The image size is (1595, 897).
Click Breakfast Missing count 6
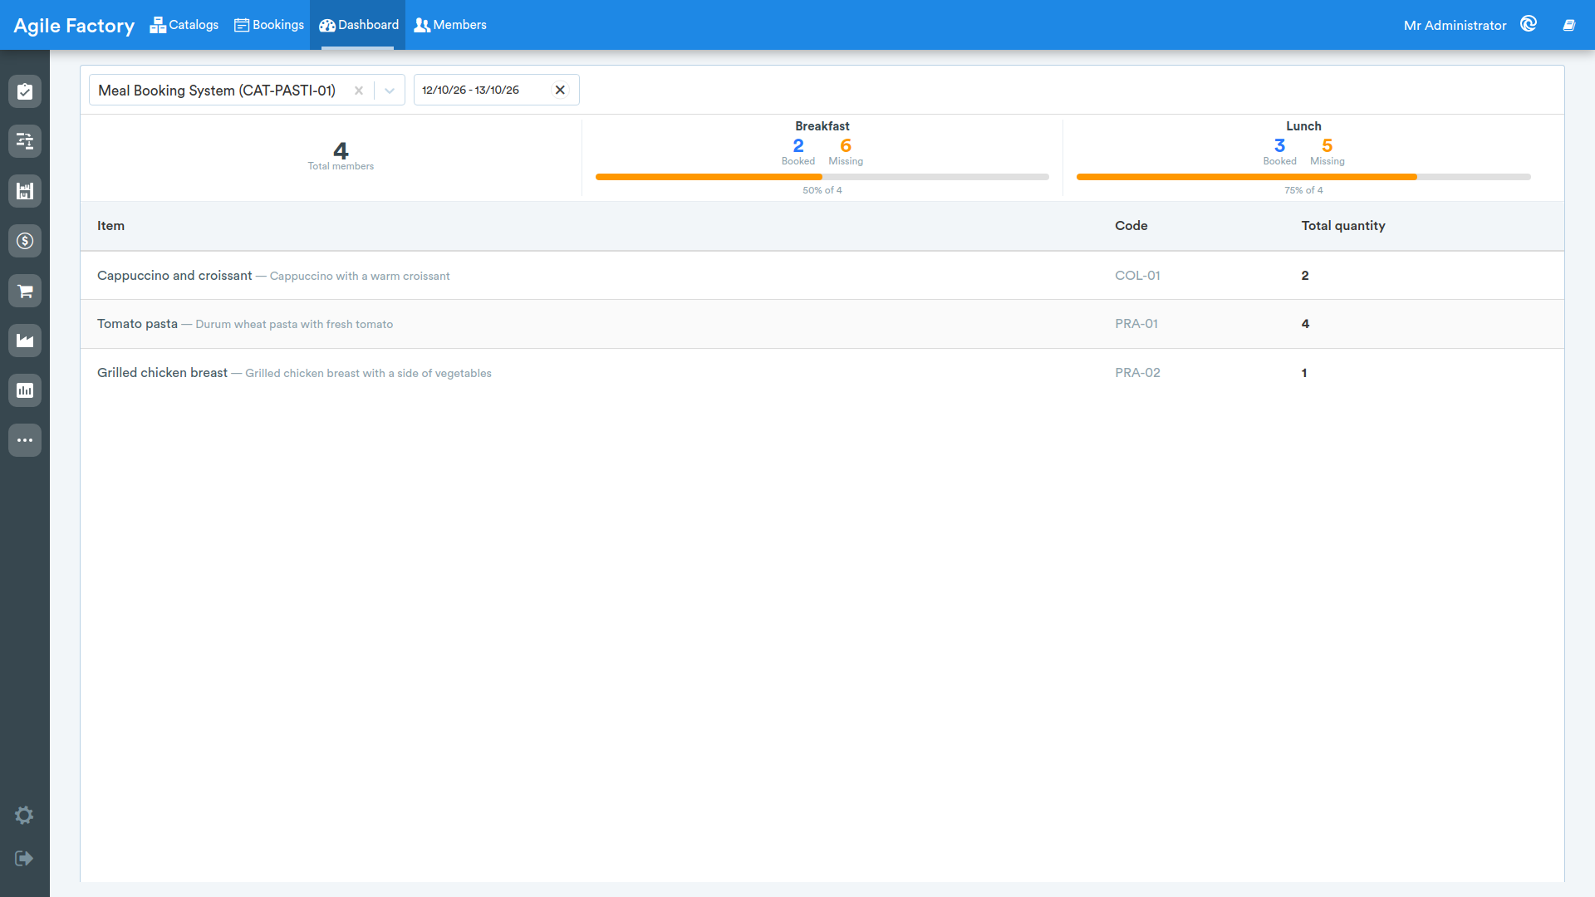point(846,146)
